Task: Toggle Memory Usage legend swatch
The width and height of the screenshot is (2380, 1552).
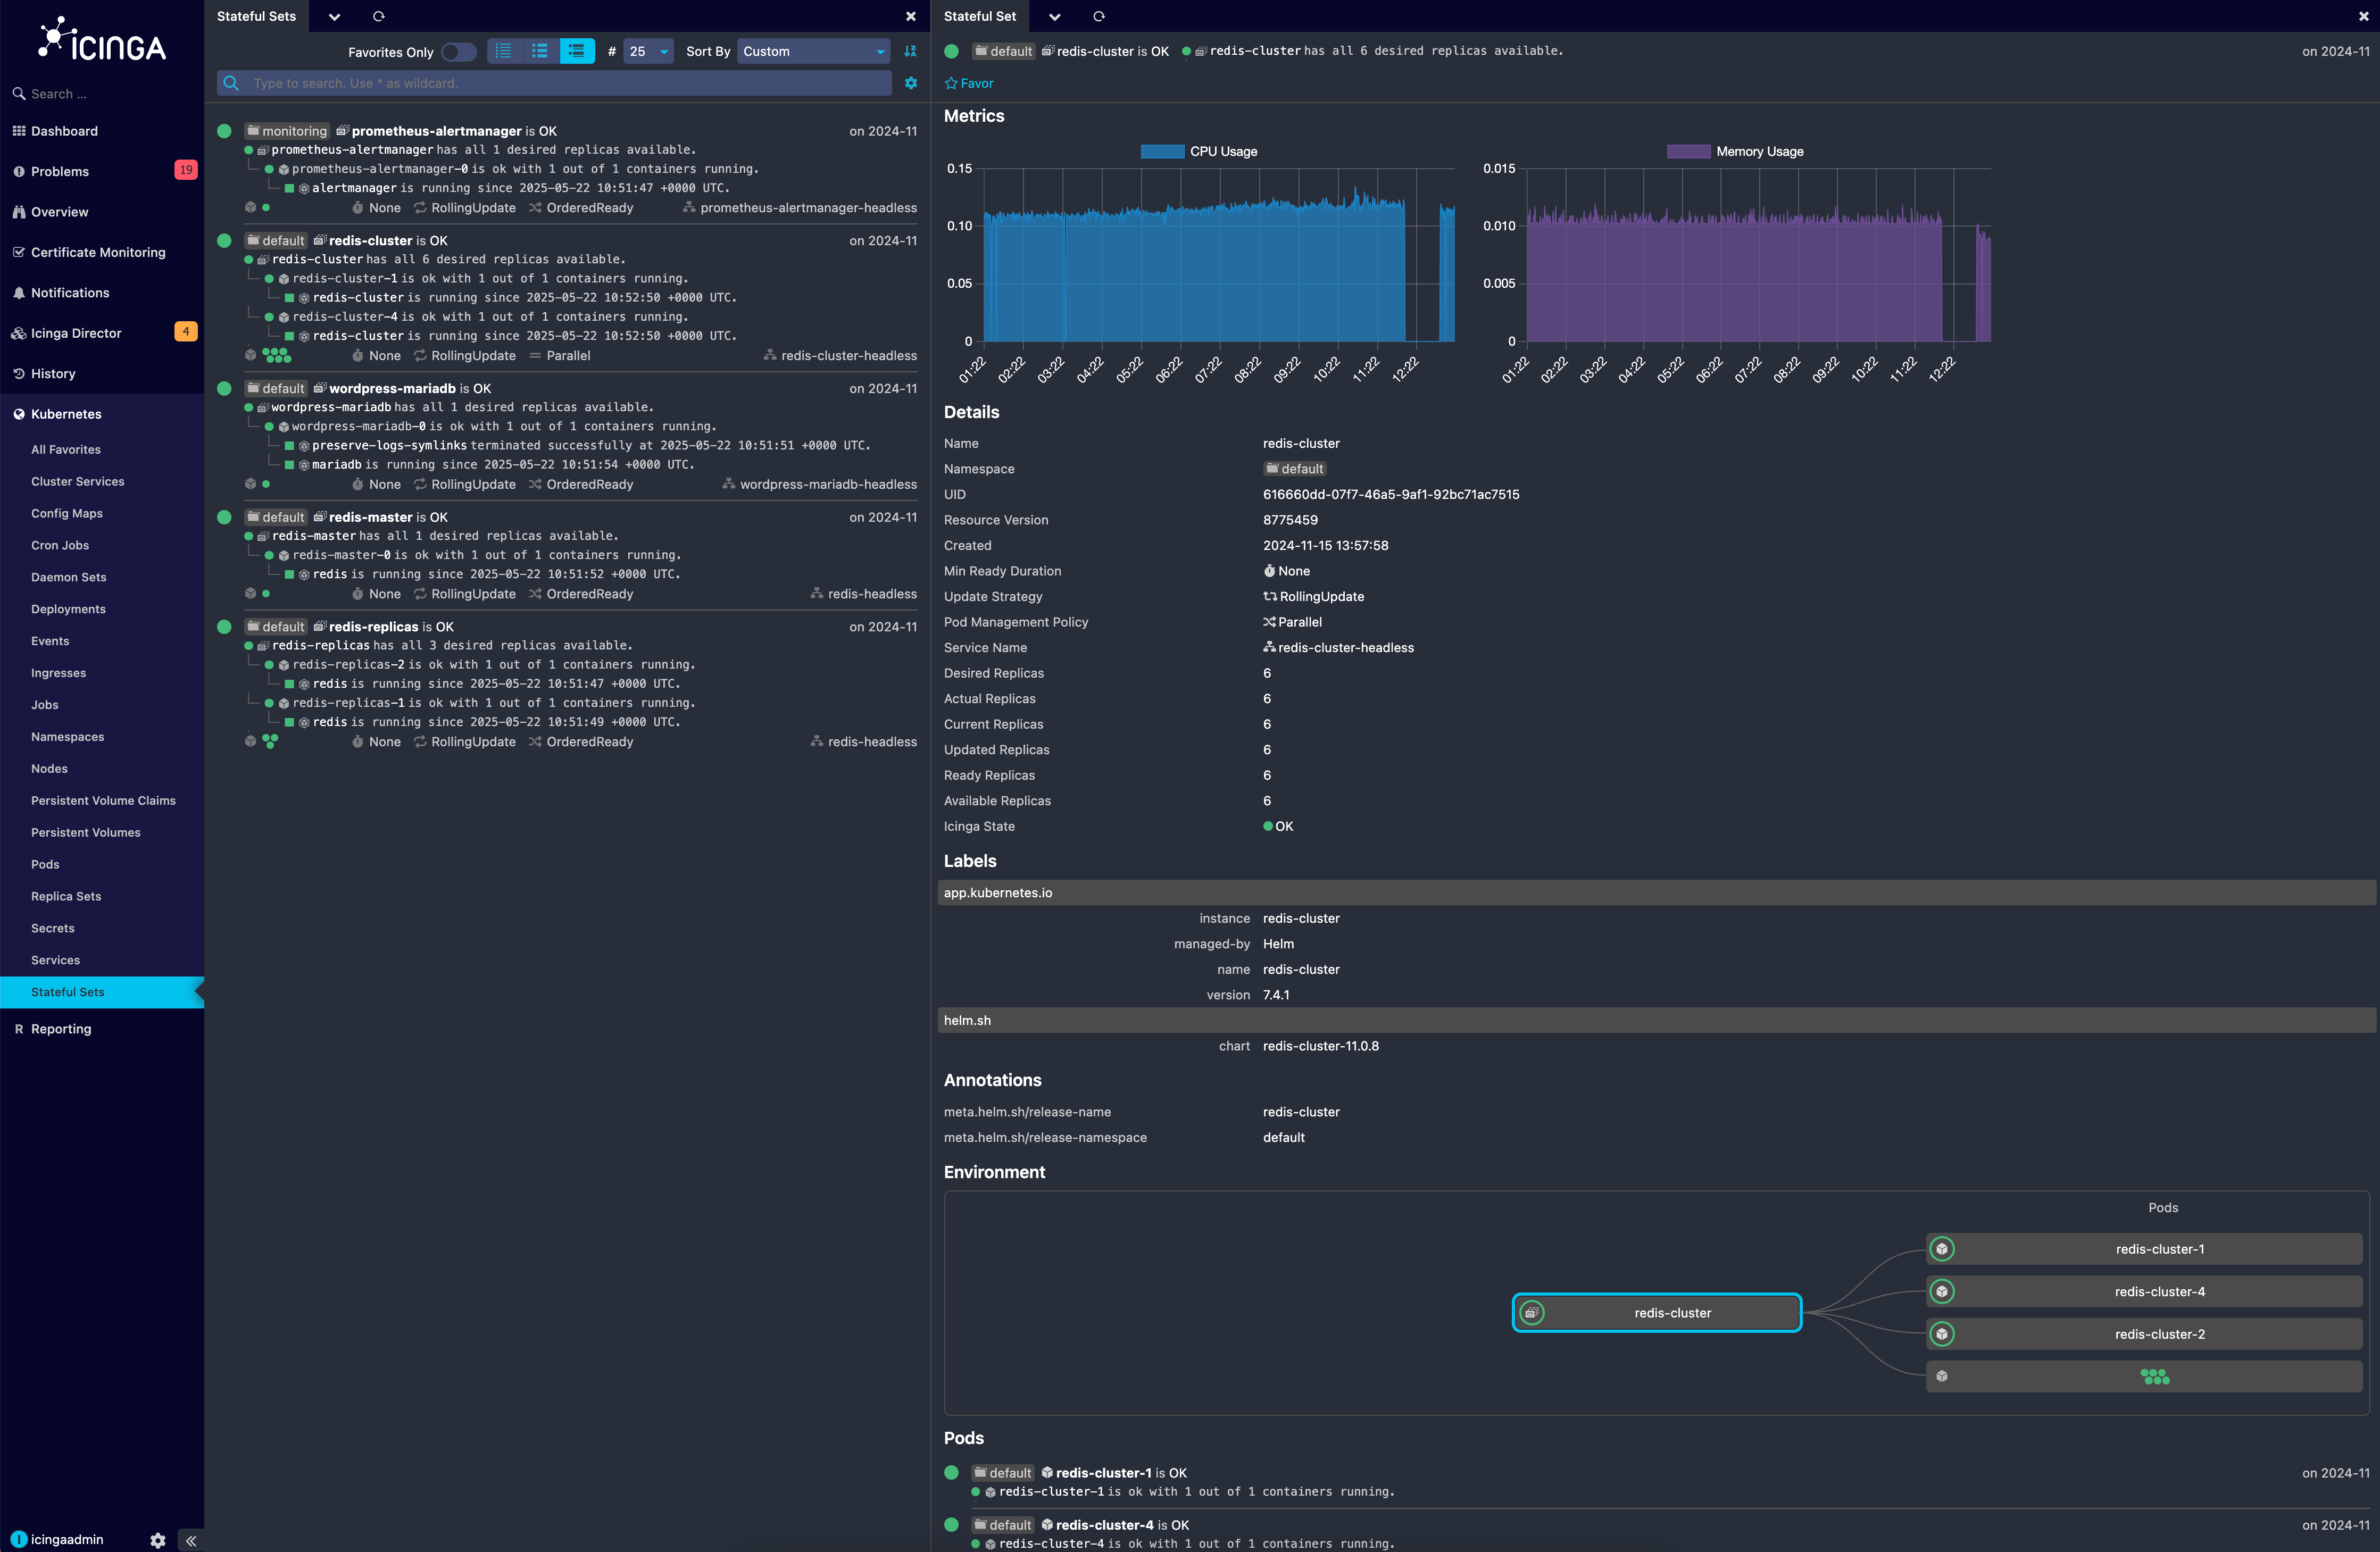Action: (1688, 152)
